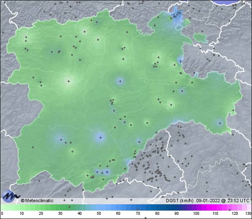
Task: Pick the light green colour above scale 10
Action: click(22, 207)
